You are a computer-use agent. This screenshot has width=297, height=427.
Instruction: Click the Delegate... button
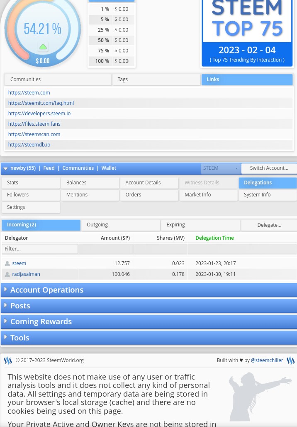(269, 225)
